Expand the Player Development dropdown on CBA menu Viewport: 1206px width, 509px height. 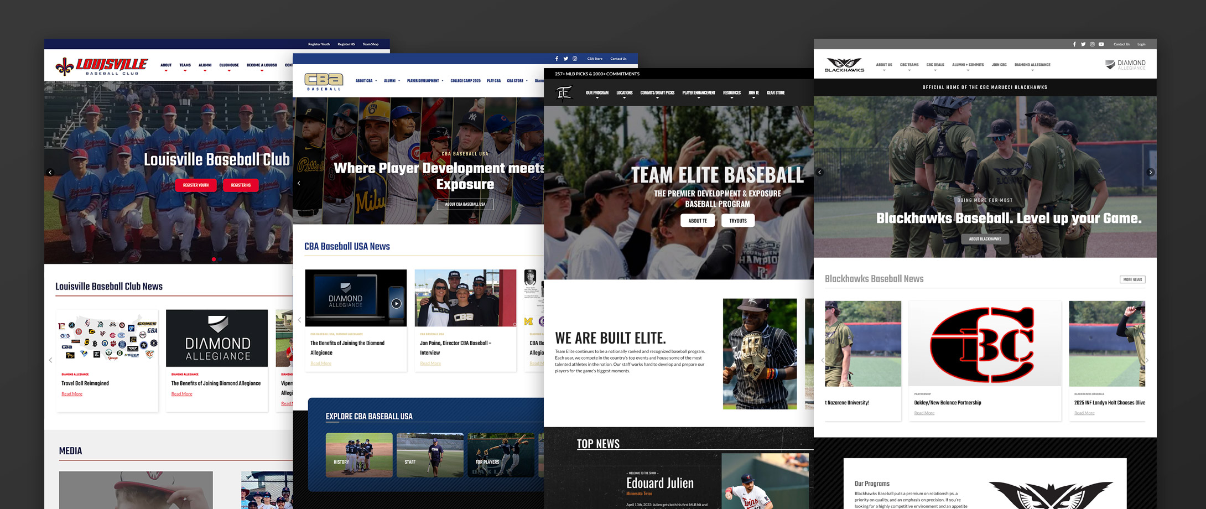click(425, 81)
